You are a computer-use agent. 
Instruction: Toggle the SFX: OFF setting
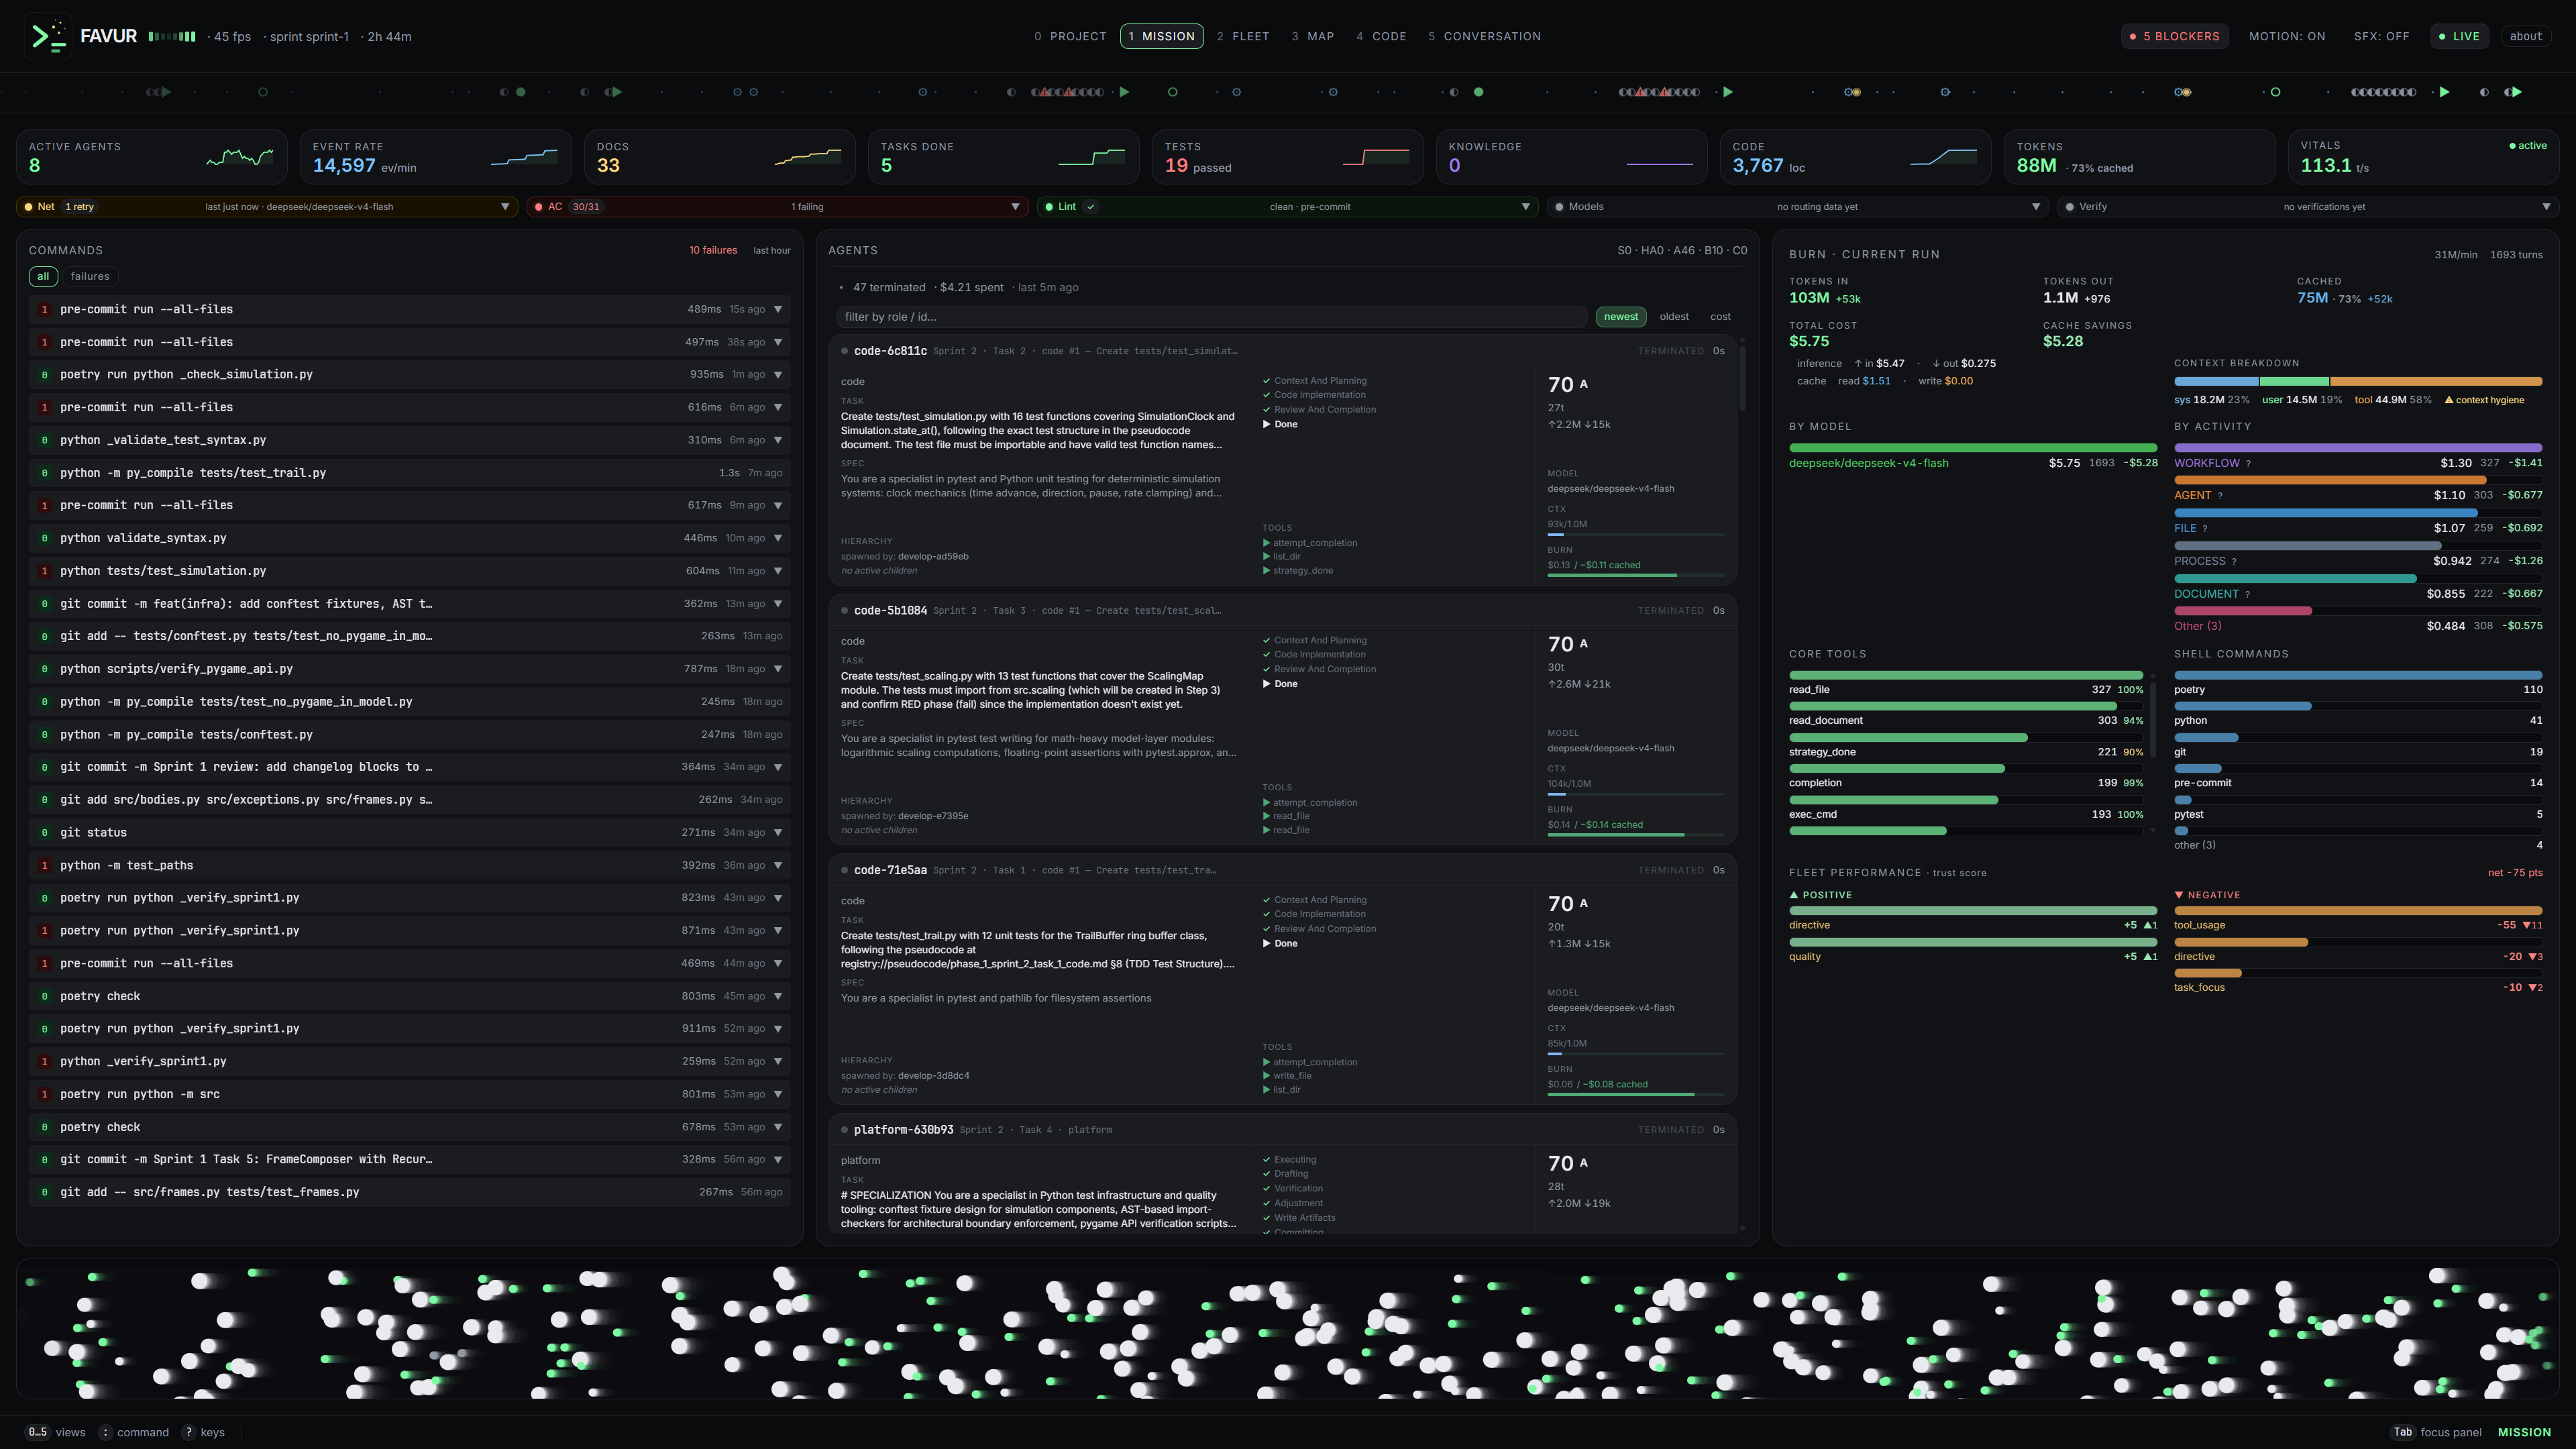point(2381,36)
